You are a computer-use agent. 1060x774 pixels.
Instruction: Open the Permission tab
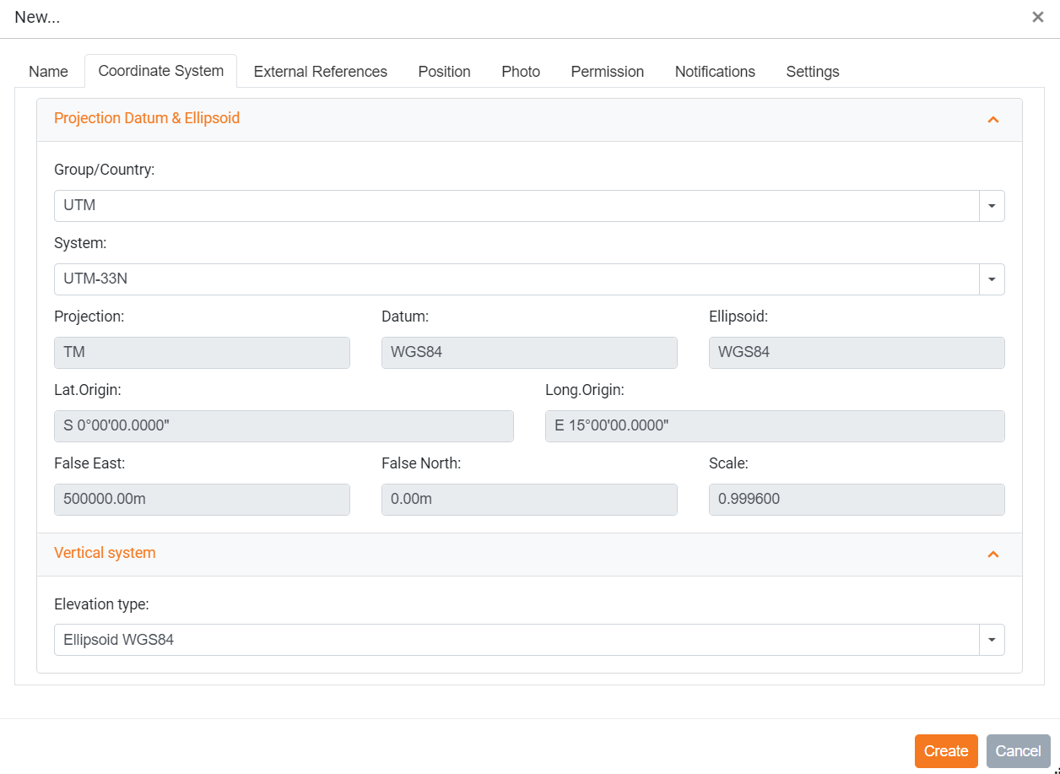point(607,72)
